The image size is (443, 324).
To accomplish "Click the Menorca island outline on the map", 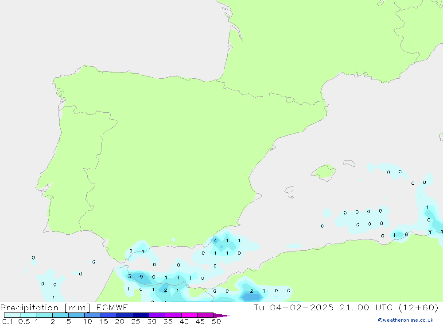I will pyautogui.click(x=349, y=163).
